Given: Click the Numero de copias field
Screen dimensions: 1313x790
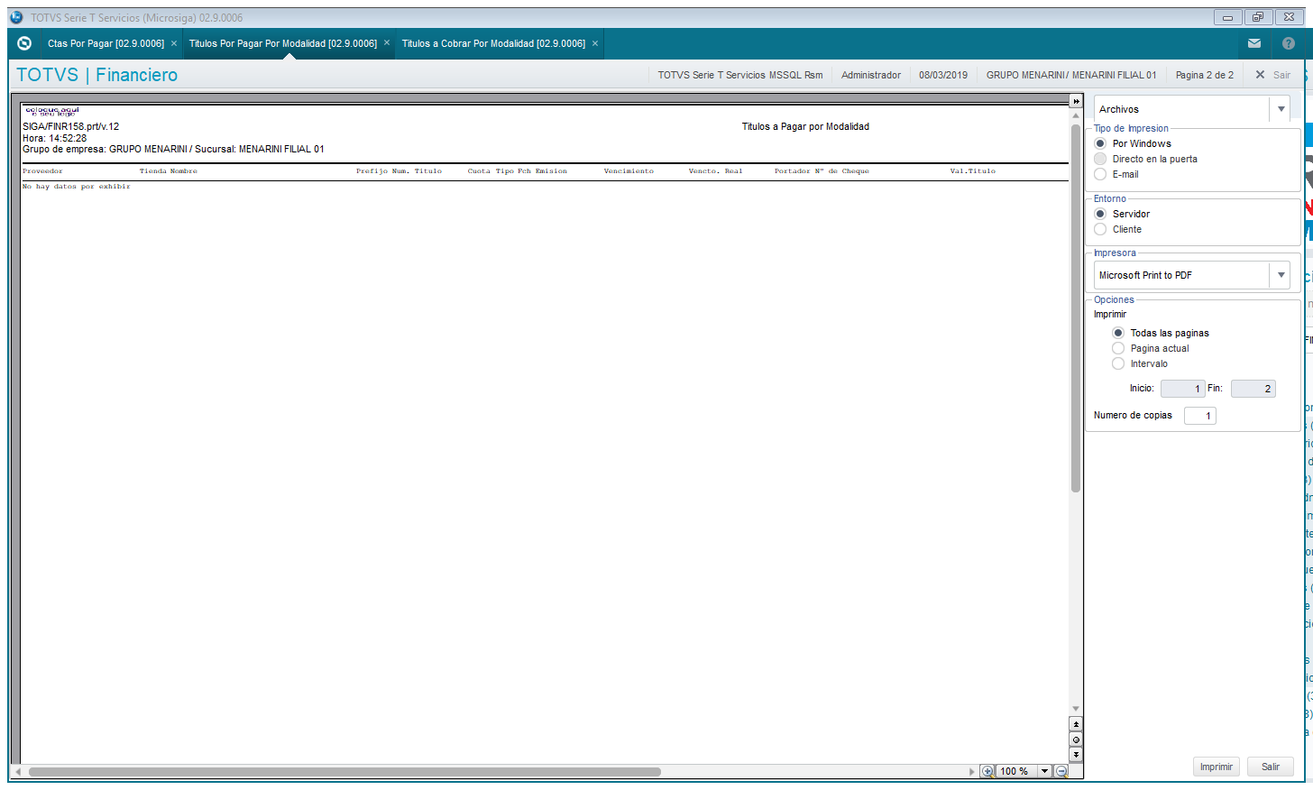Looking at the screenshot, I should point(1200,416).
